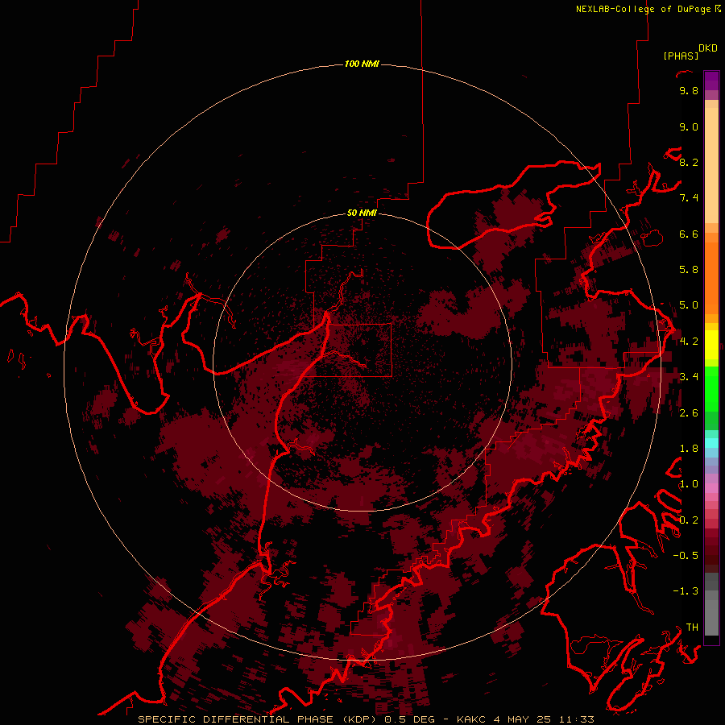Pick the light peach color bar segment

coord(711,165)
